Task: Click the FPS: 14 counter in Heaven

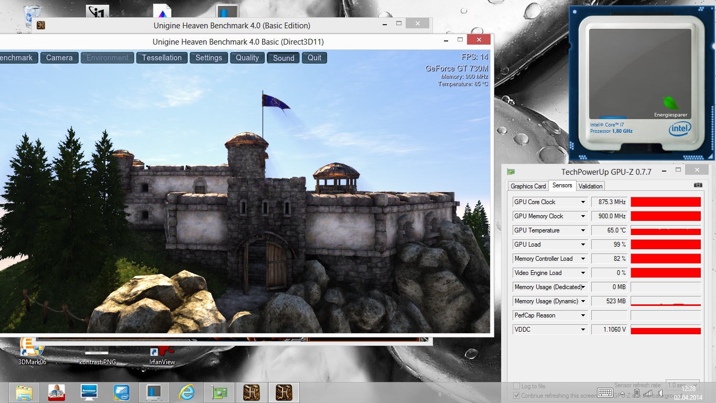Action: 475,57
